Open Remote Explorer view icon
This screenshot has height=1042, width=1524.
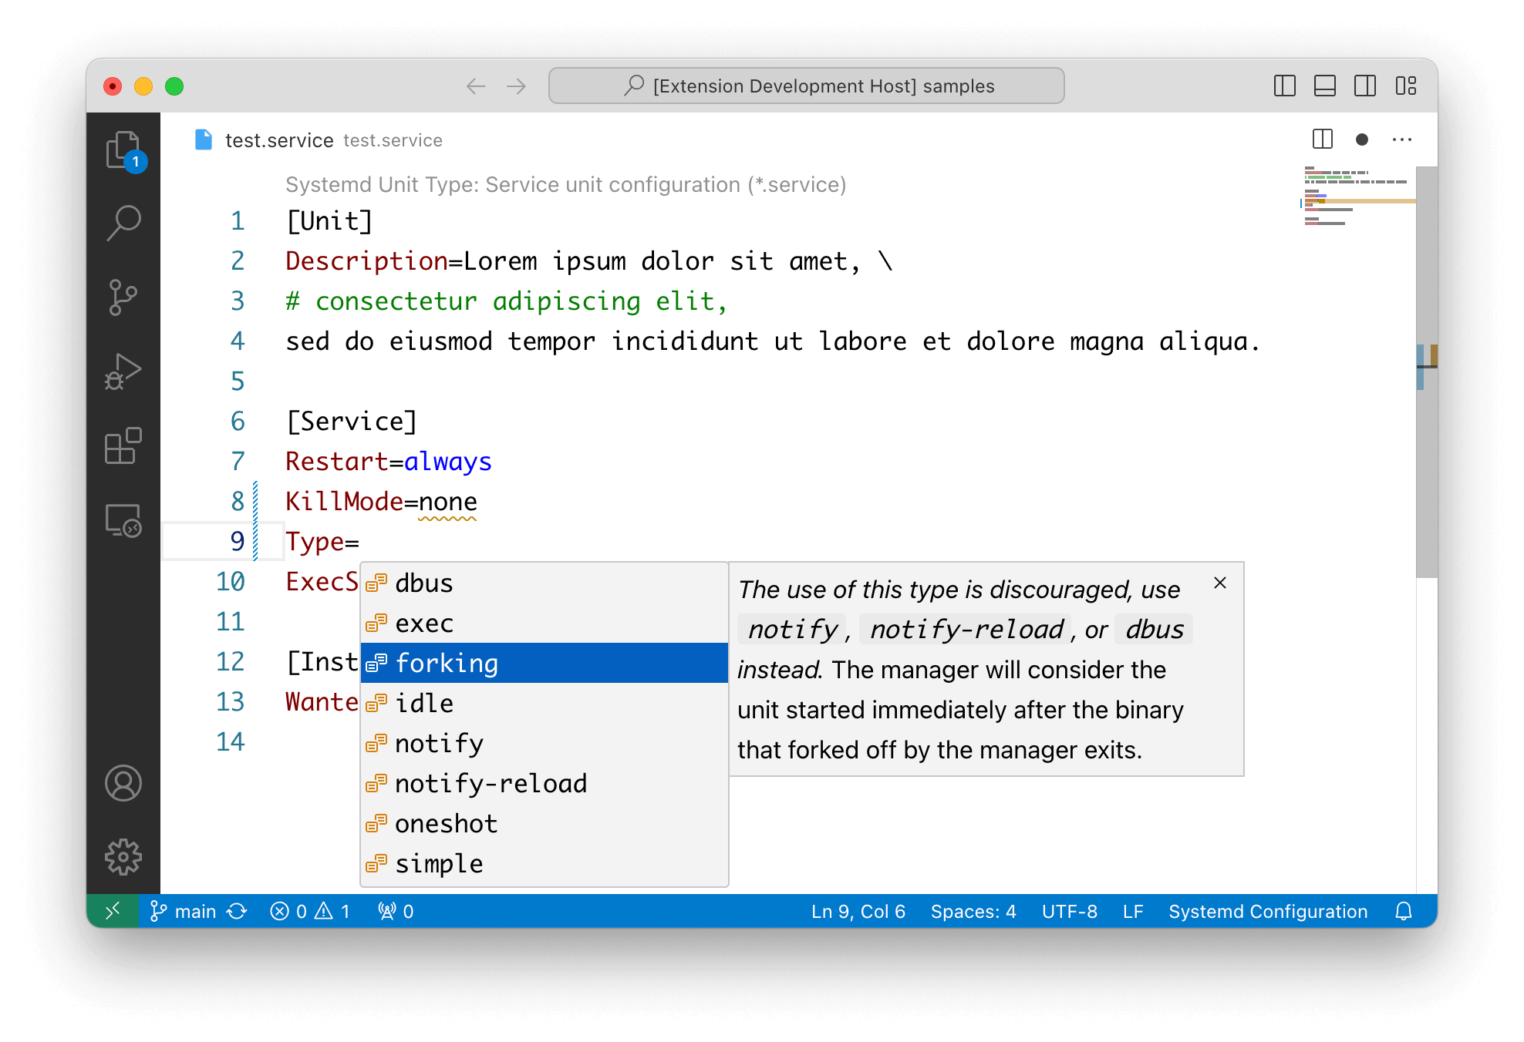click(x=123, y=520)
